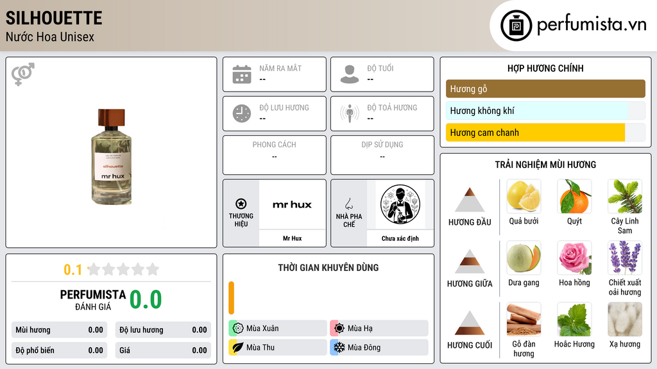Click the Mùa Xuân flower icon

coord(238,328)
